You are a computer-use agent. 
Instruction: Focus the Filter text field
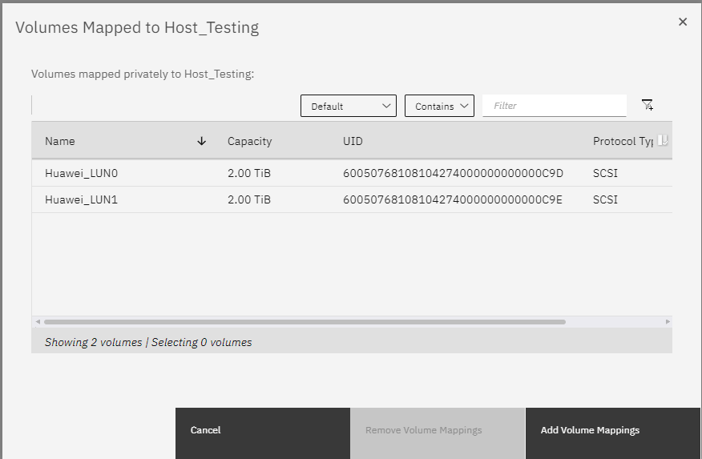pyautogui.click(x=555, y=106)
